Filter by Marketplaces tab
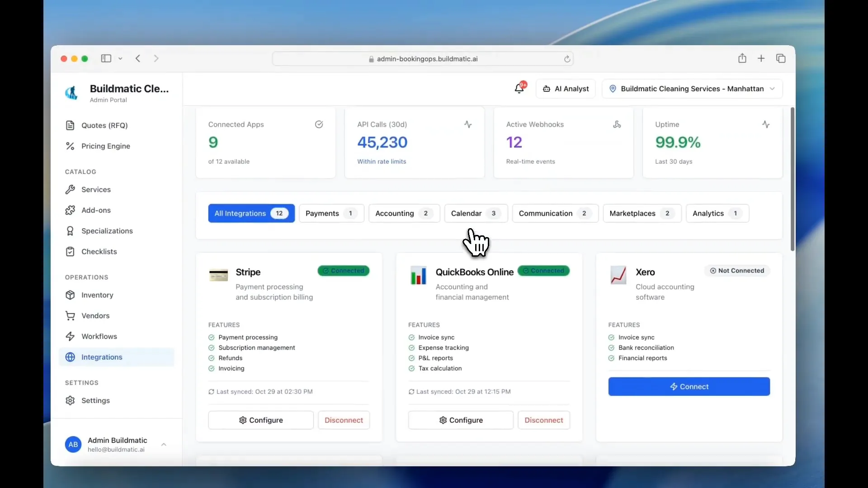The width and height of the screenshot is (868, 488). pos(642,213)
